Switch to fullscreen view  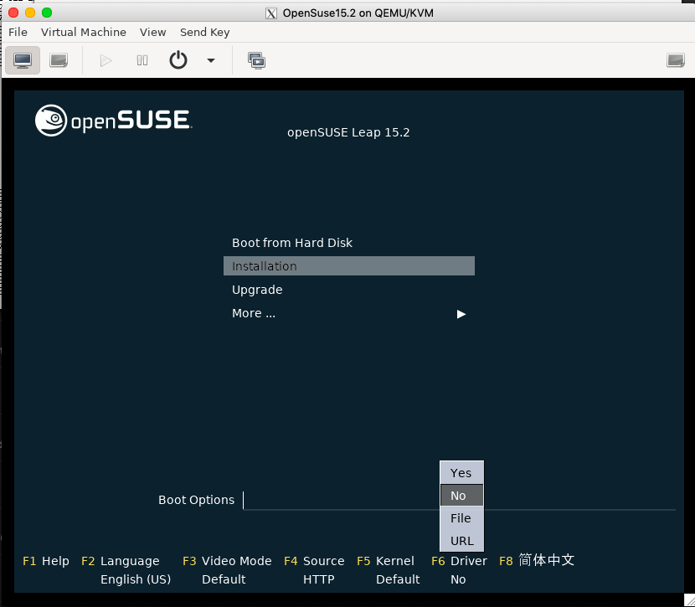click(x=676, y=60)
